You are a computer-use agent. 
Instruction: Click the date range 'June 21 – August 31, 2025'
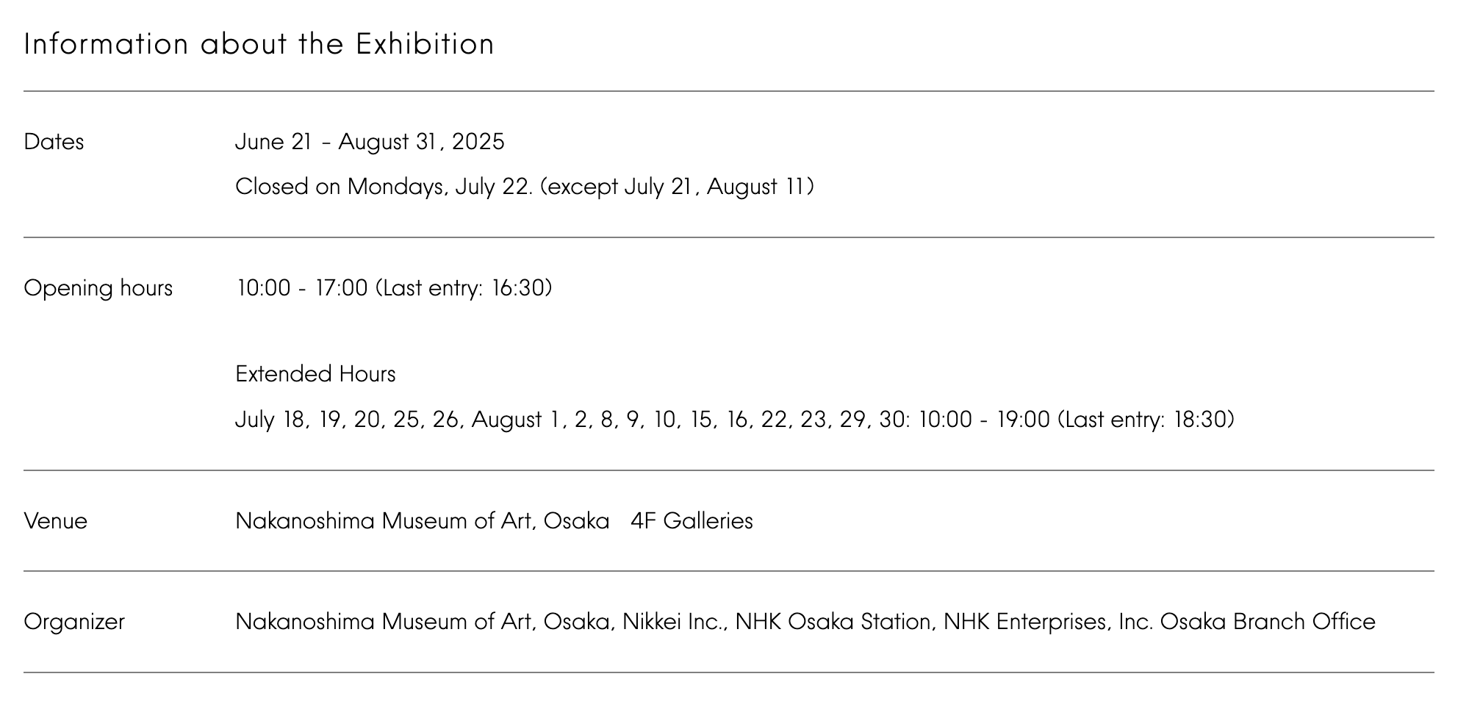(370, 142)
